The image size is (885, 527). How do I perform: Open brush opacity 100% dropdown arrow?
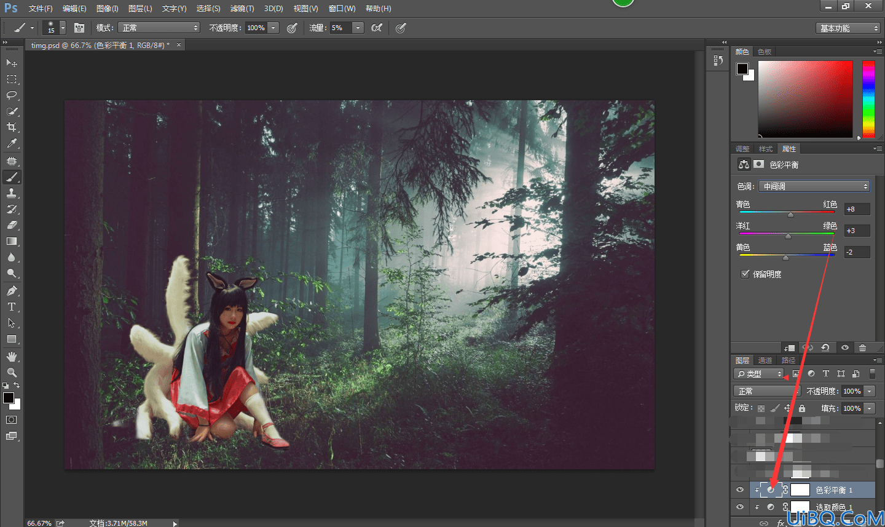tap(273, 28)
